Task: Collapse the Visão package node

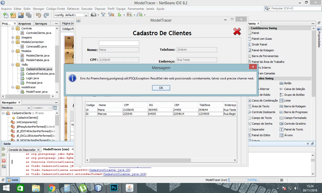Action: (13, 65)
